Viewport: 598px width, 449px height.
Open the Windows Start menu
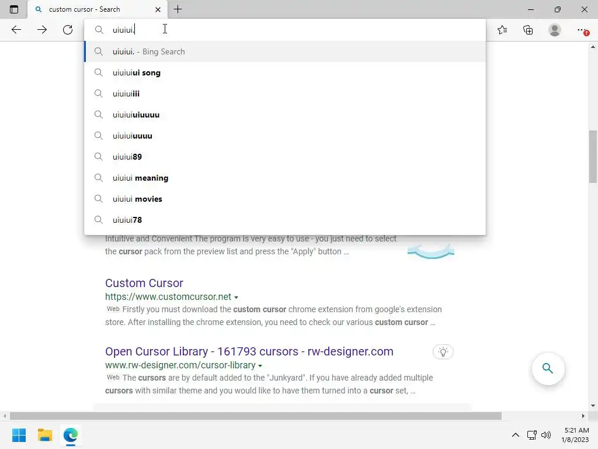tap(19, 435)
